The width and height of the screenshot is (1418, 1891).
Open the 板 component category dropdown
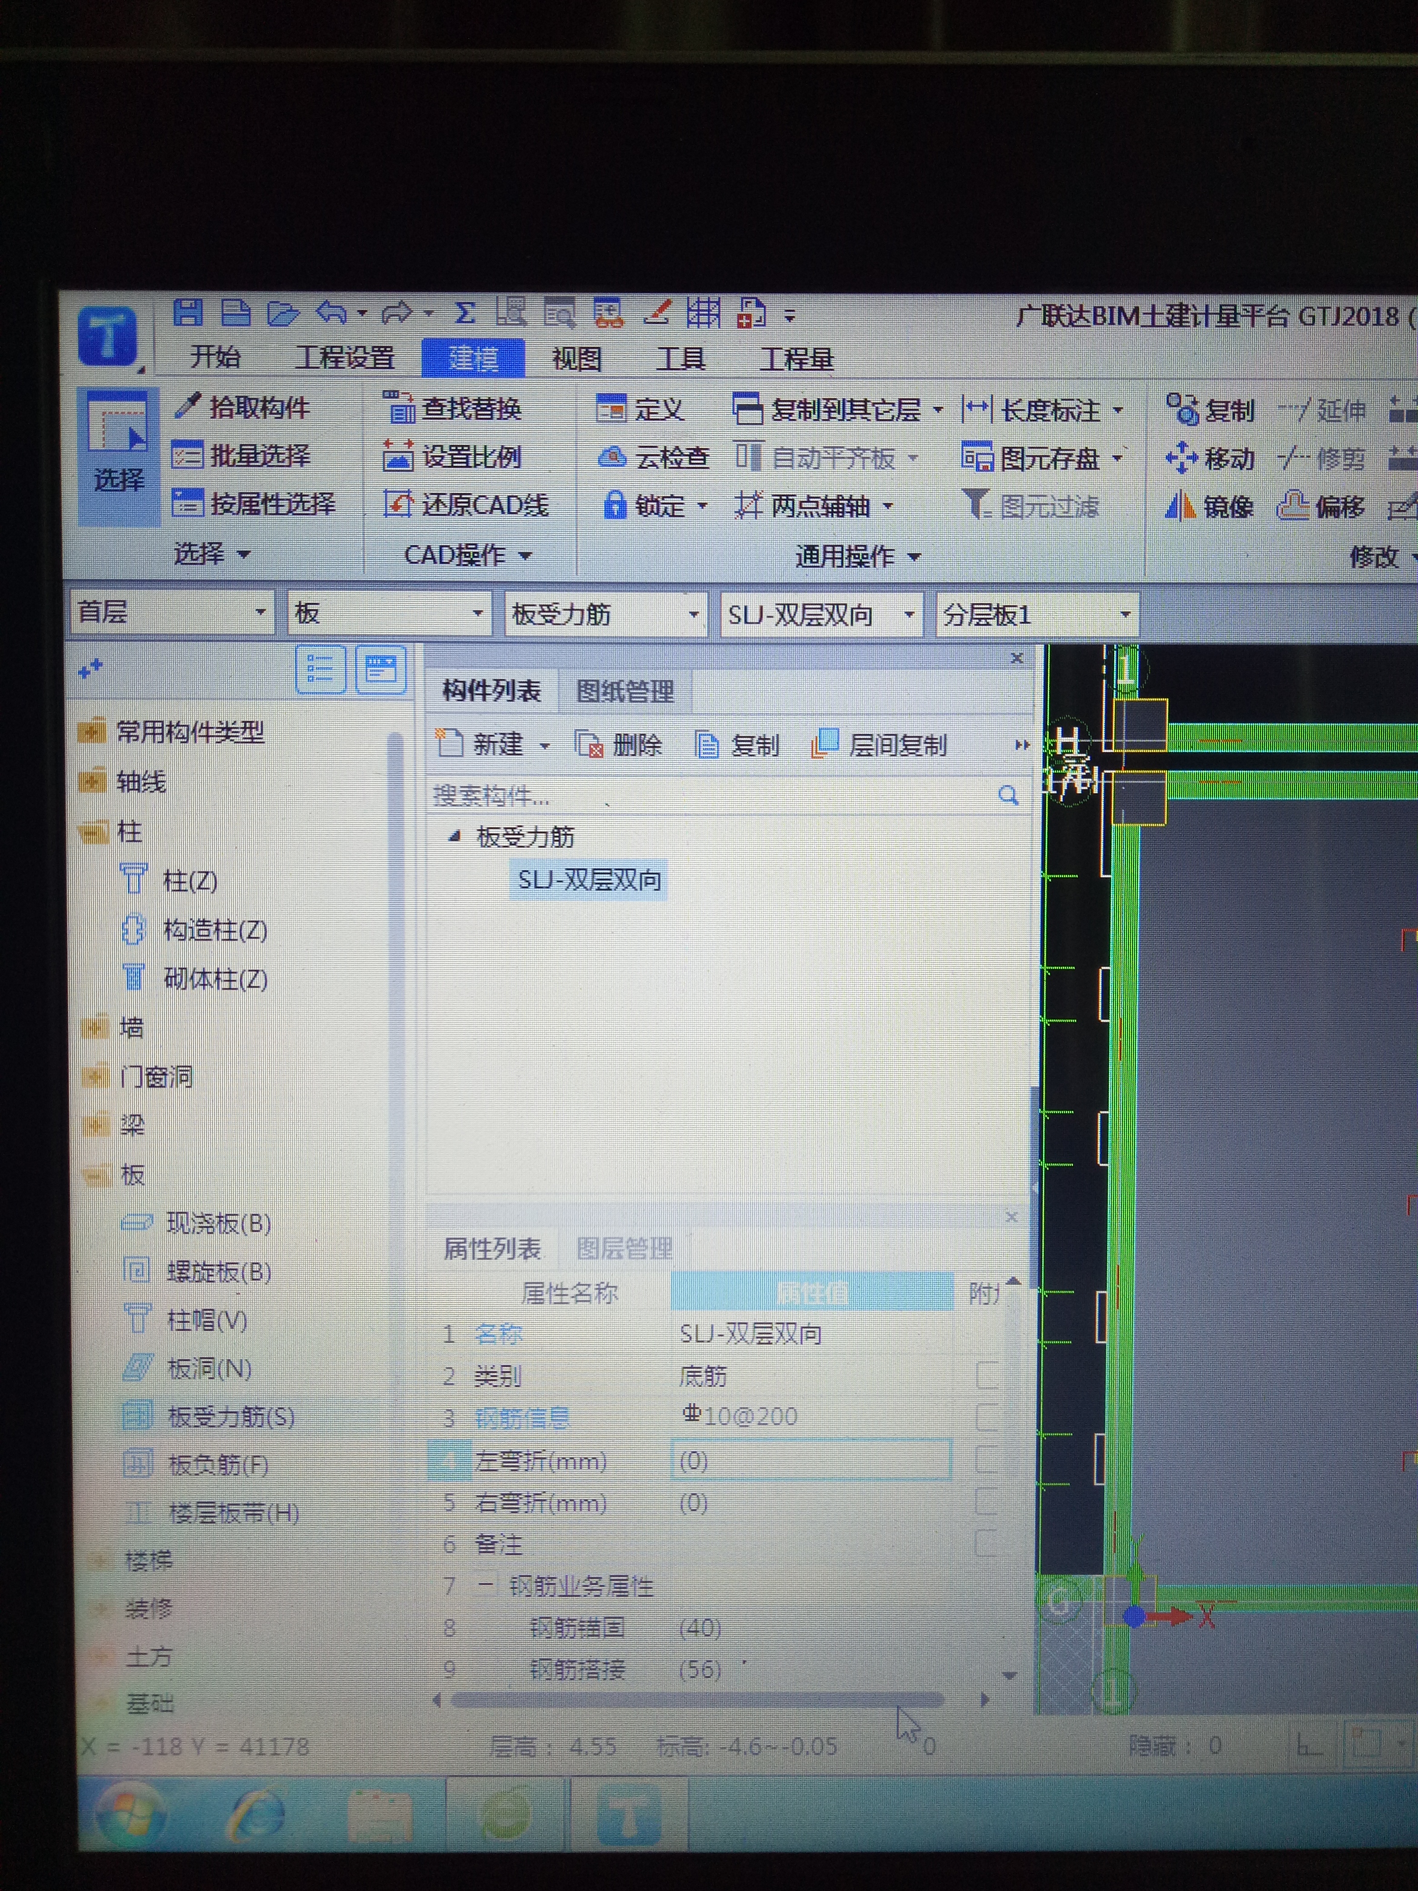coord(389,613)
